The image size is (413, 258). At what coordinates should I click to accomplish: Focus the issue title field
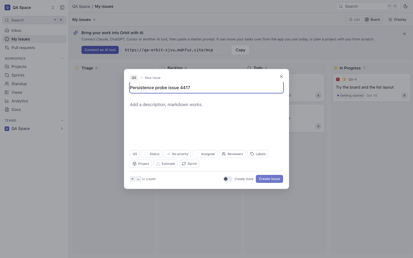click(x=206, y=88)
